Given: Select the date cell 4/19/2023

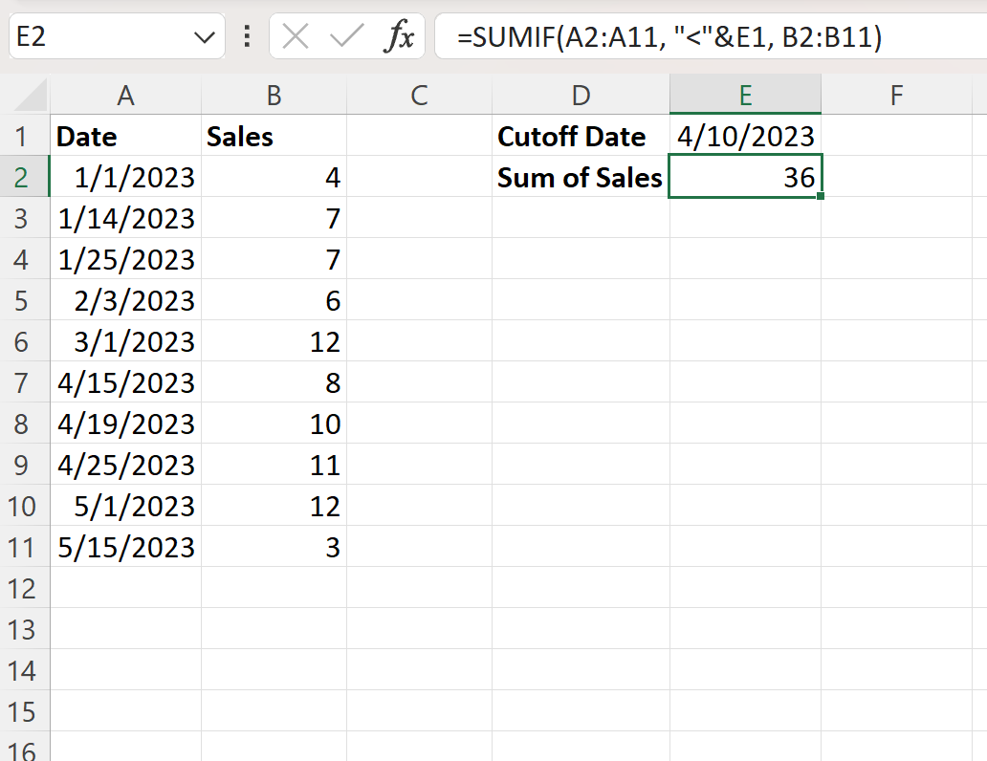Looking at the screenshot, I should [126, 424].
